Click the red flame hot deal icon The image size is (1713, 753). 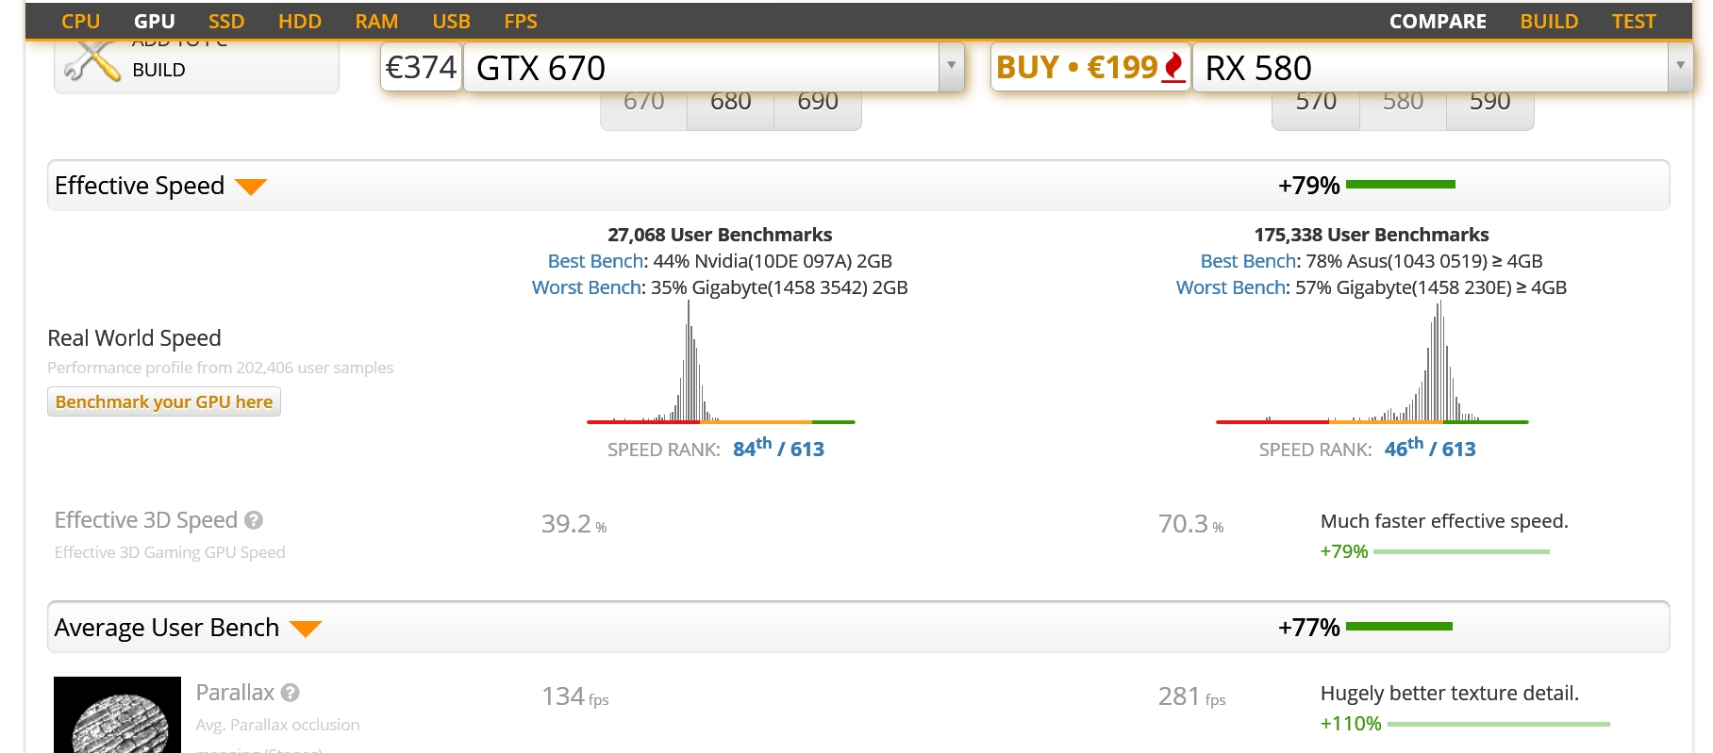1173,67
